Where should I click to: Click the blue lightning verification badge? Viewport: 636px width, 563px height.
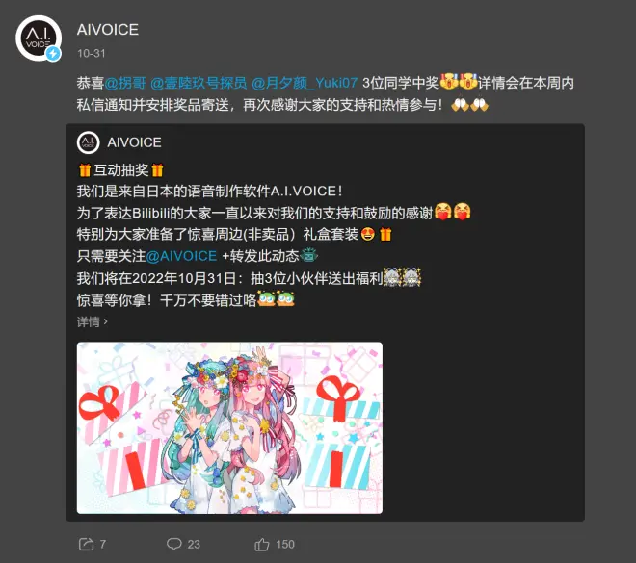(53, 54)
